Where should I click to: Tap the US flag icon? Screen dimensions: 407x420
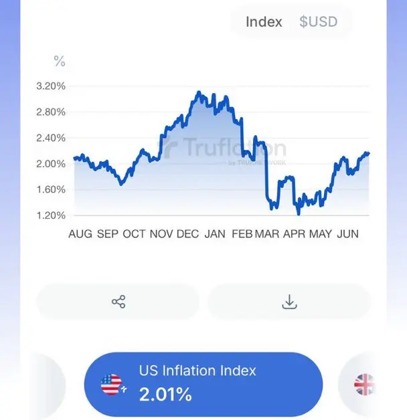point(112,385)
